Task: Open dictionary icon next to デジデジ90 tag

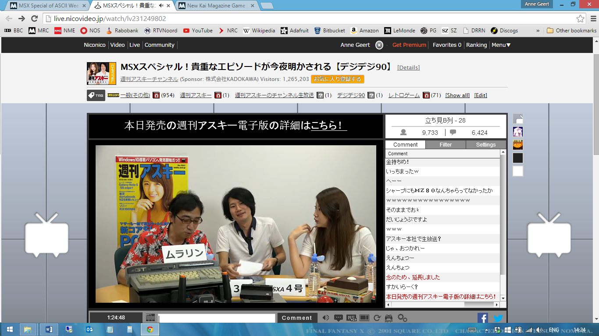Action: tap(371, 95)
